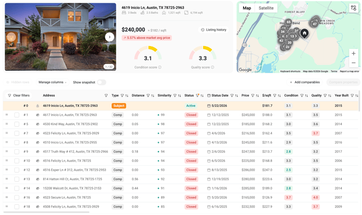Viewport: 362px width, 215px height.
Task: Zoom in on the map
Action: click(x=354, y=54)
